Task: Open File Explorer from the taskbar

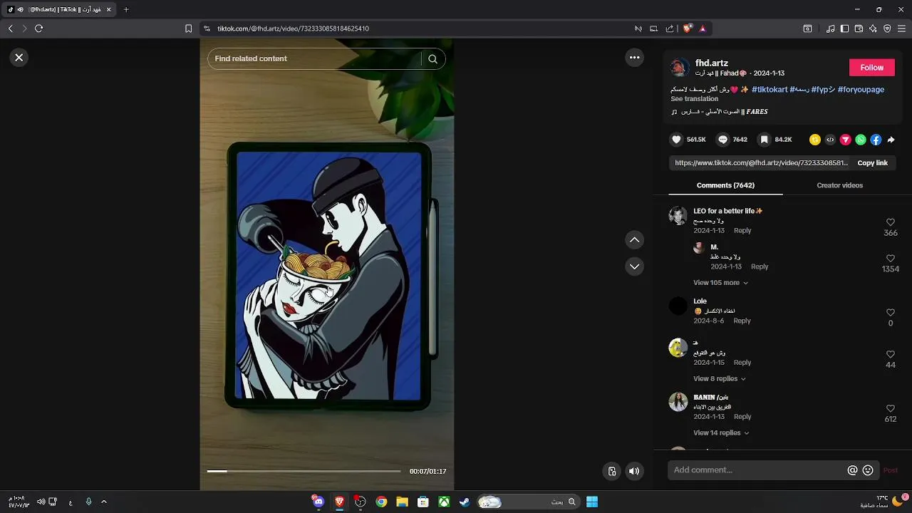Action: [402, 502]
